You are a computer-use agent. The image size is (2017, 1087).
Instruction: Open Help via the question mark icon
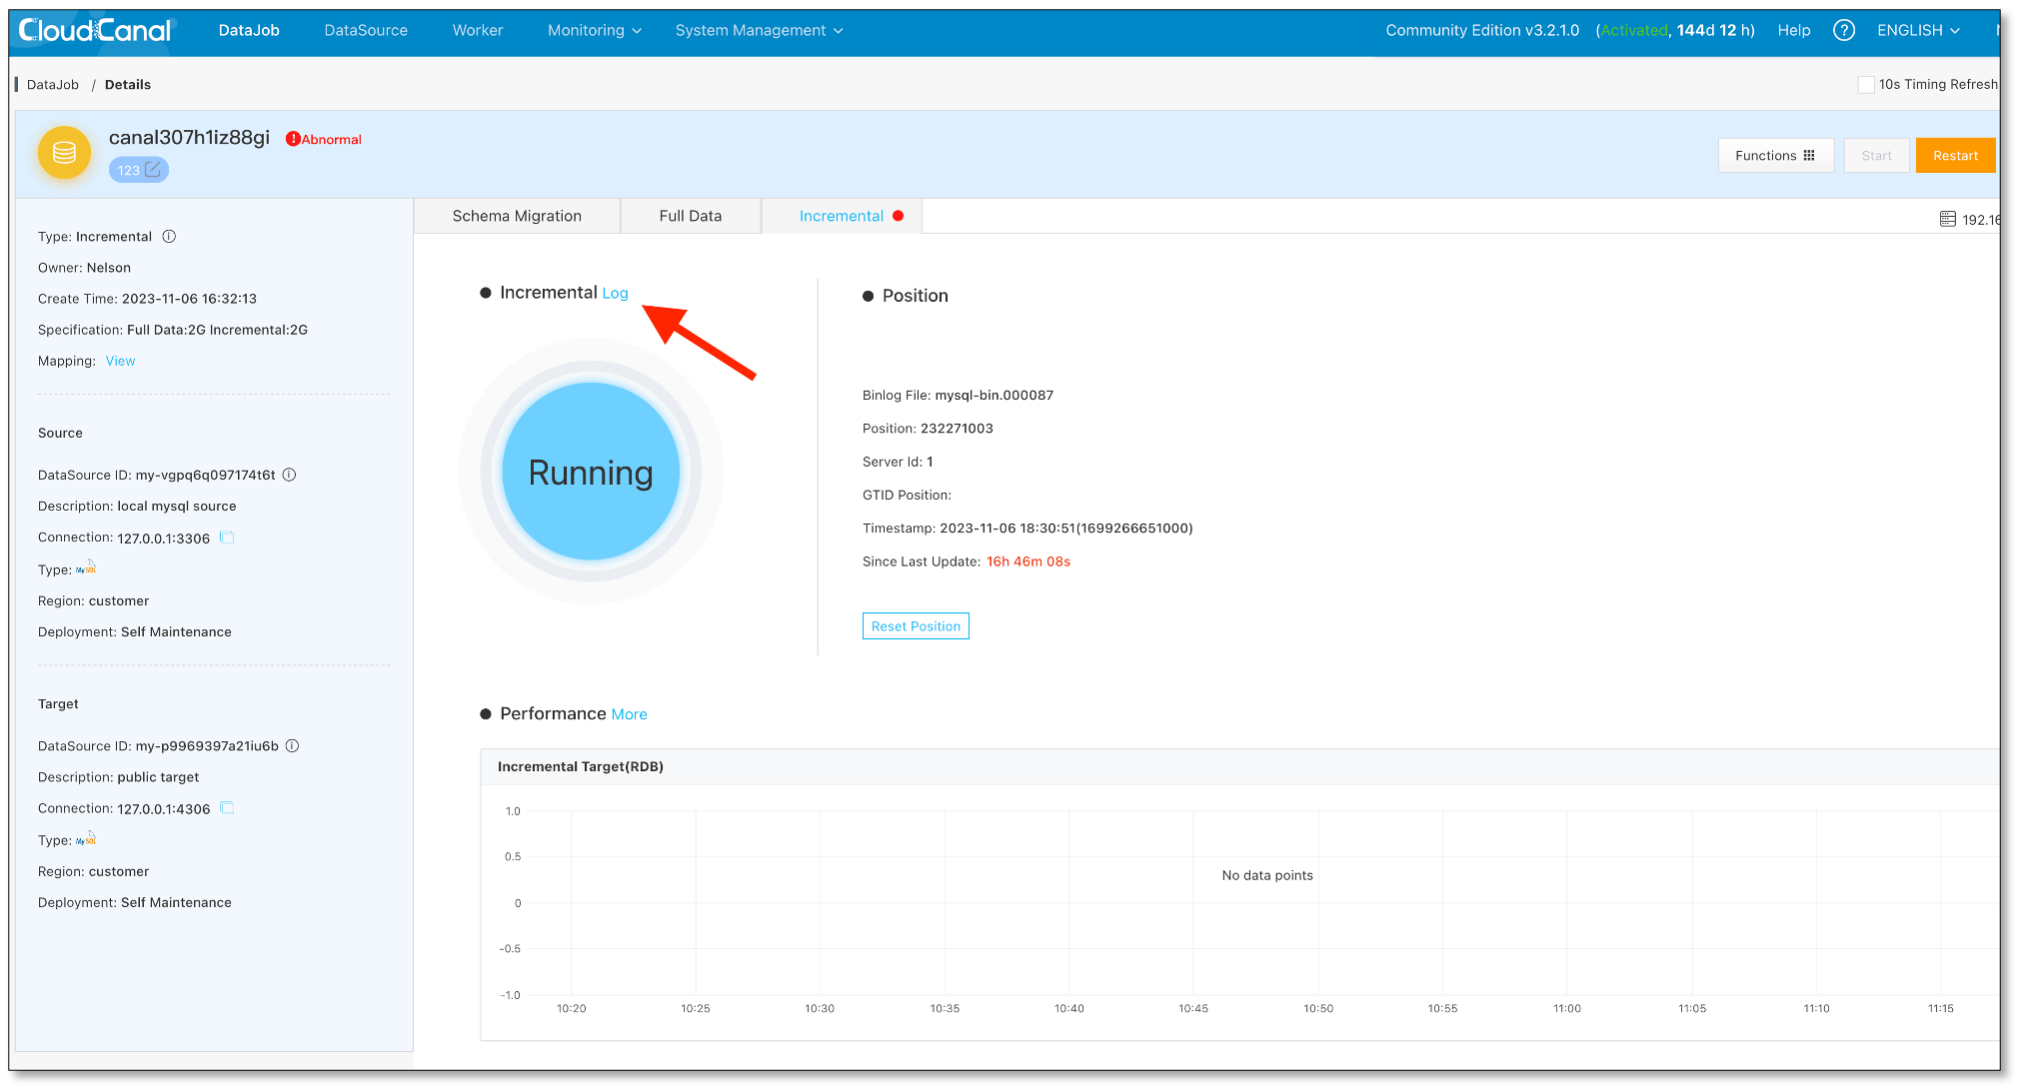pyautogui.click(x=1843, y=30)
